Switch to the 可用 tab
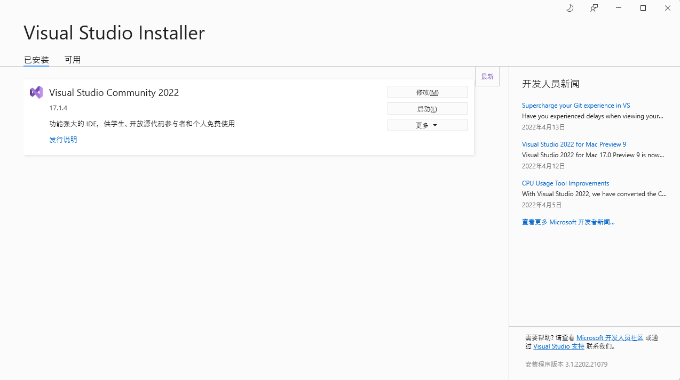 click(73, 60)
